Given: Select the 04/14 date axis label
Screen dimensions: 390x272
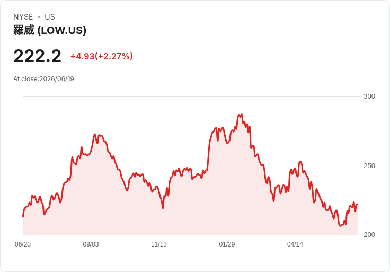Looking at the screenshot, I should point(295,244).
